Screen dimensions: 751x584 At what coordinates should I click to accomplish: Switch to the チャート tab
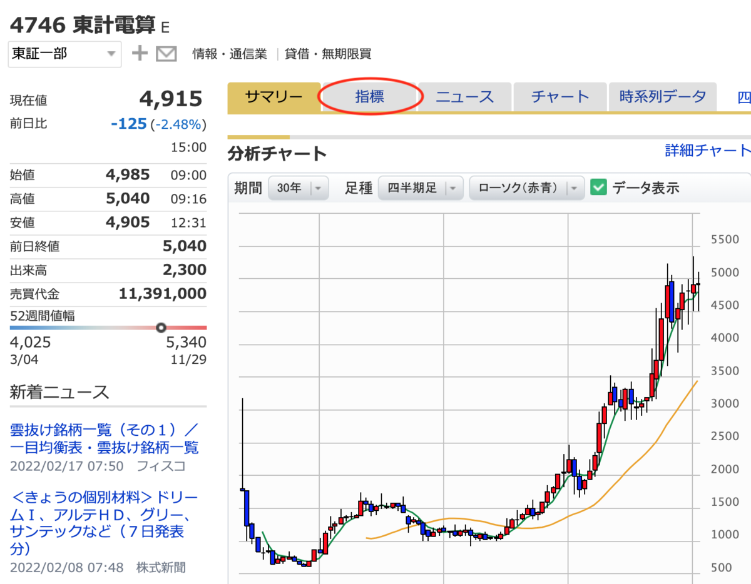[x=560, y=97]
